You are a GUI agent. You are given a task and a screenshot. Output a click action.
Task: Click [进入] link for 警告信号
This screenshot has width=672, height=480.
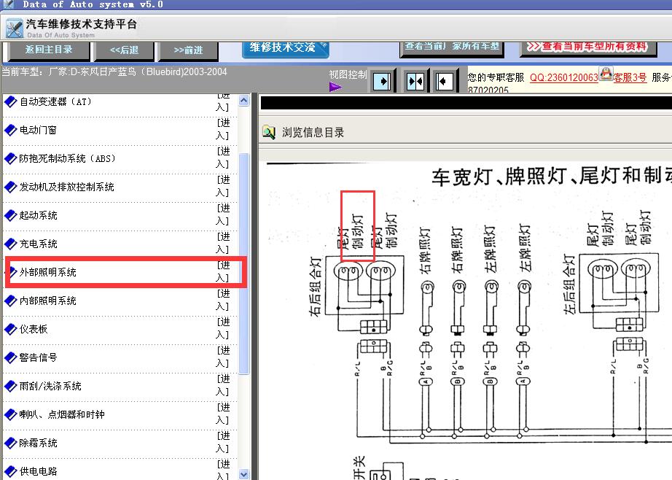pos(222,357)
